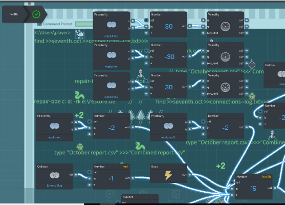Click in port of hurt Number node
The image size is (285, 205).
[90, 178]
